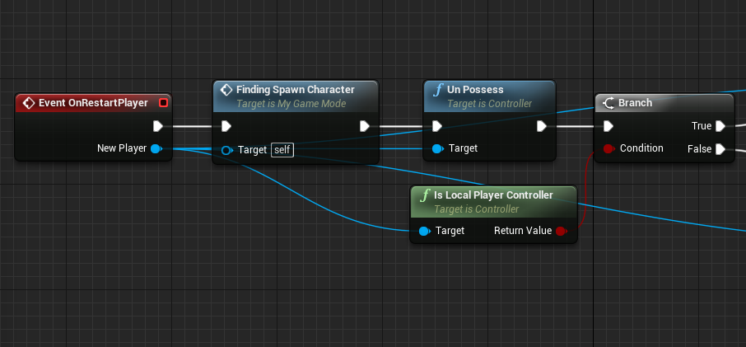Click the Branch False output pin

[x=720, y=149]
